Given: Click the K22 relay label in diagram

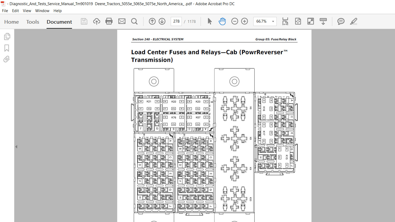Looking at the screenshot, I should (174, 101).
